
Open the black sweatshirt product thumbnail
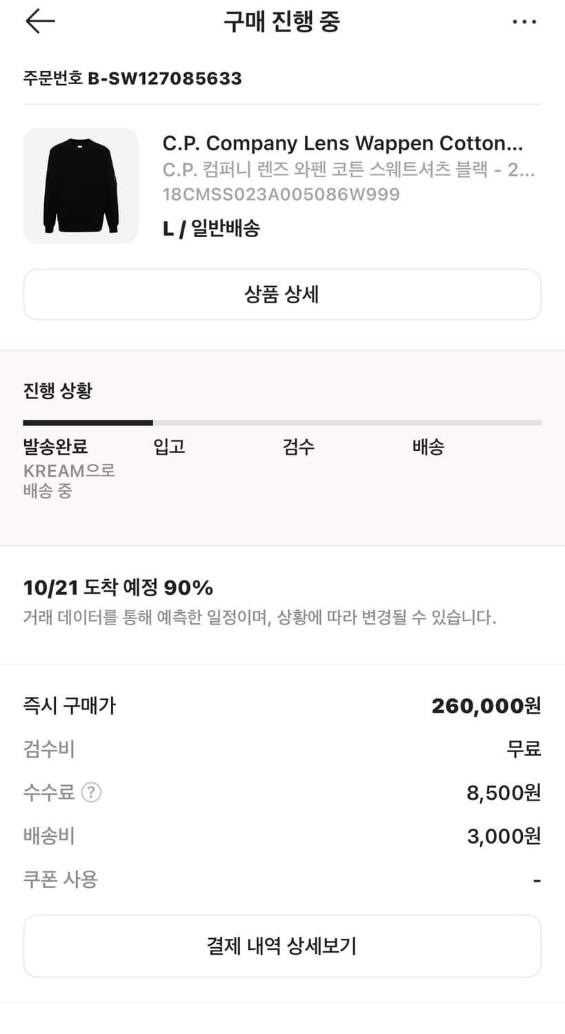81,185
